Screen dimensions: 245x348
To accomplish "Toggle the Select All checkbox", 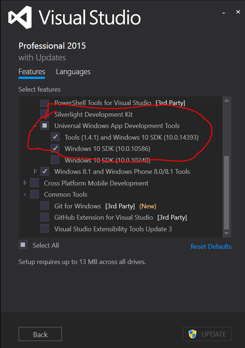I will [x=22, y=245].
